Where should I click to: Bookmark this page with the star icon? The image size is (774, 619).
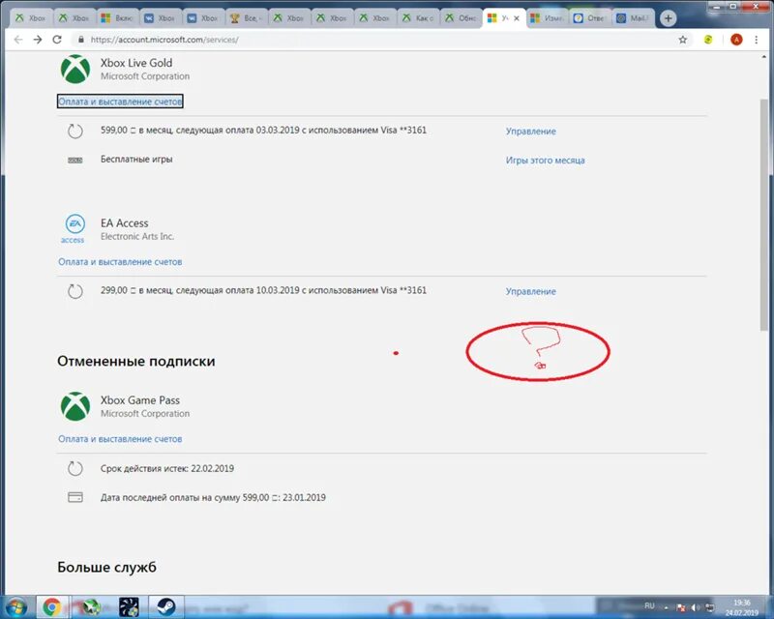[683, 40]
